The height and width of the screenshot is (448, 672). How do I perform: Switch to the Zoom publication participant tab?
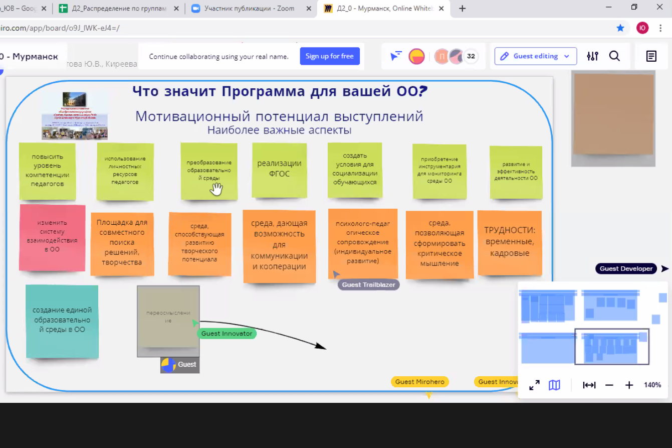pos(249,9)
